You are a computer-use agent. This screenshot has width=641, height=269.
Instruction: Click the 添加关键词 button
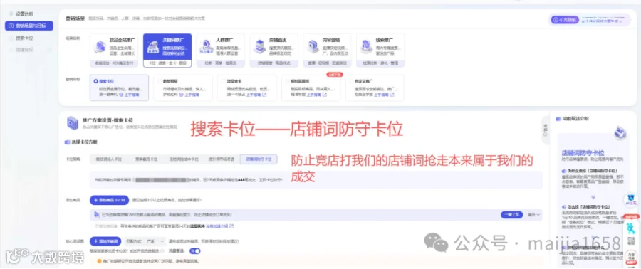[106, 241]
